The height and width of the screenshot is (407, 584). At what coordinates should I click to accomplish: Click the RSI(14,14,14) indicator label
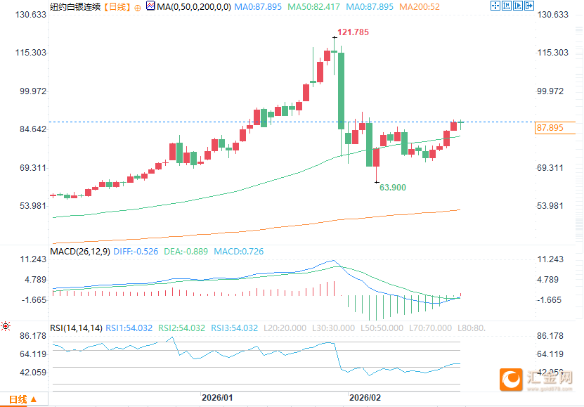76,328
